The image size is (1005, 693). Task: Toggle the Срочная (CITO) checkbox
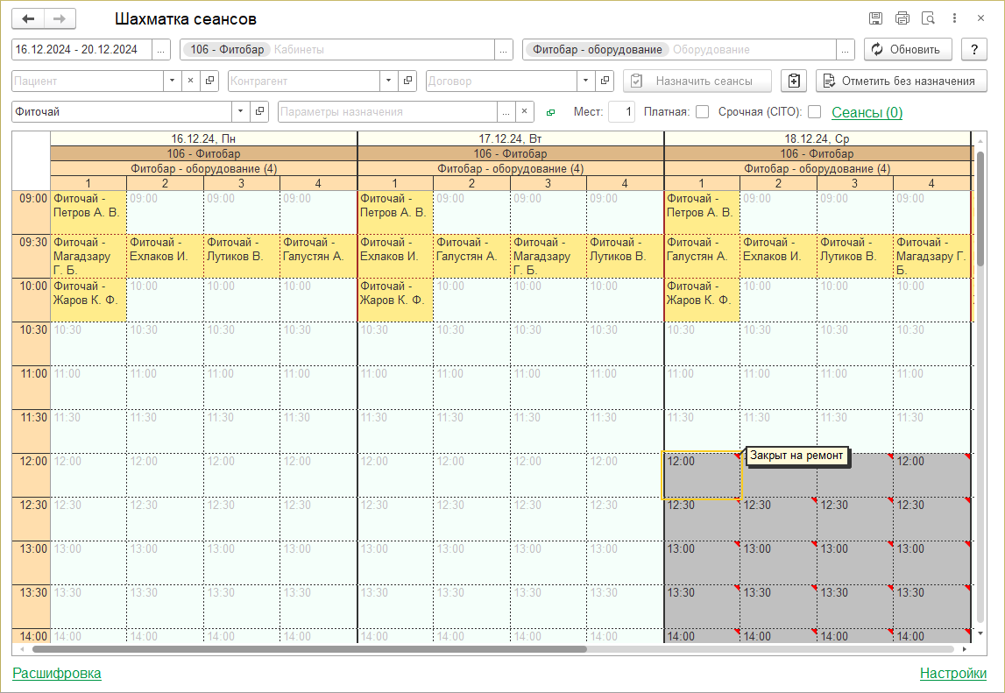pos(814,112)
